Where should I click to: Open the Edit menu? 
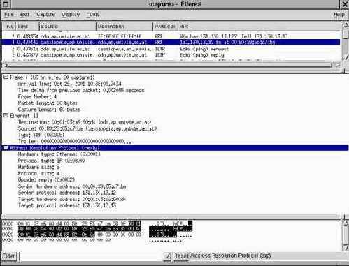click(x=24, y=15)
